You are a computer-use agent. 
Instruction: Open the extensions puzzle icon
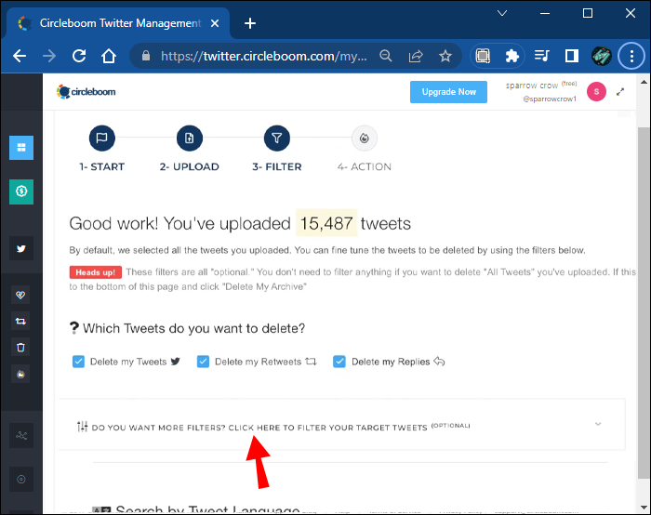512,56
